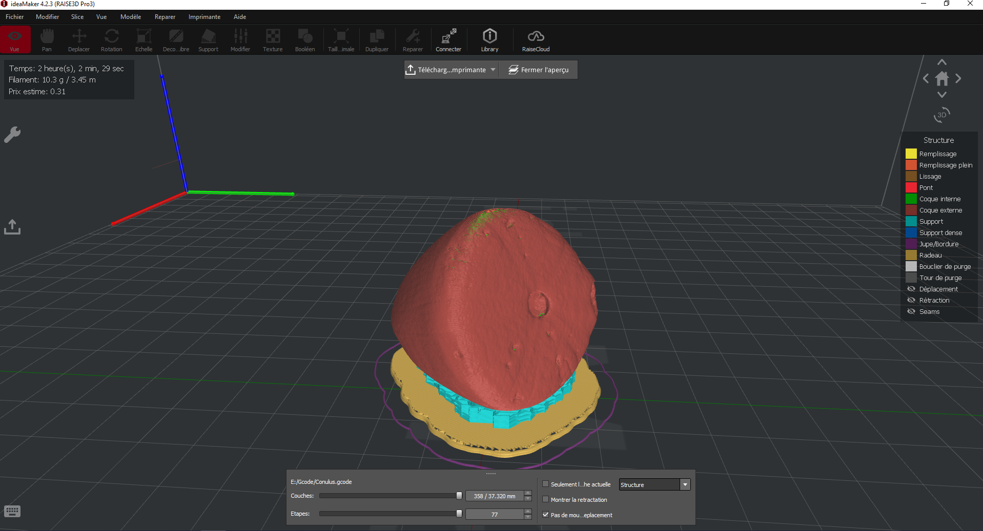Screen dimensions: 983x531
Task: Enable the 'Montrer la retractation' checkbox
Action: pos(546,499)
